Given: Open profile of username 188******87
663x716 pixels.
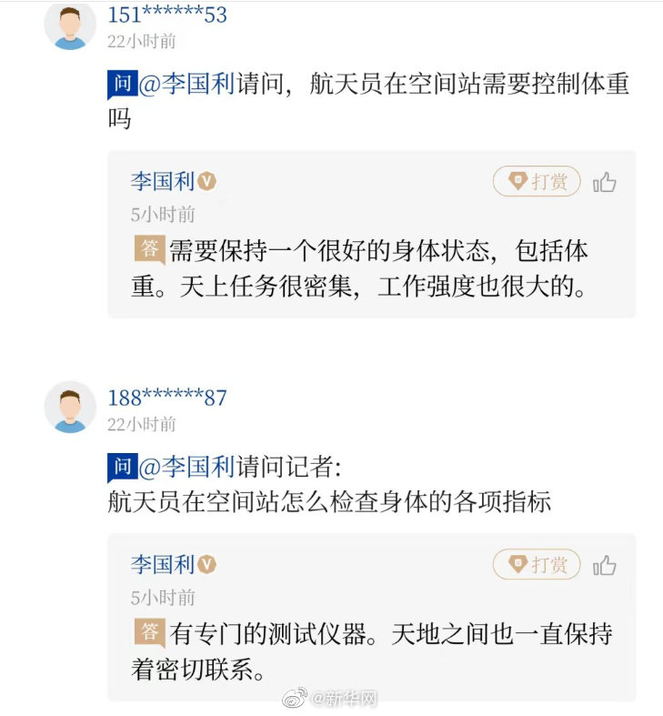Looking at the screenshot, I should click(x=167, y=398).
